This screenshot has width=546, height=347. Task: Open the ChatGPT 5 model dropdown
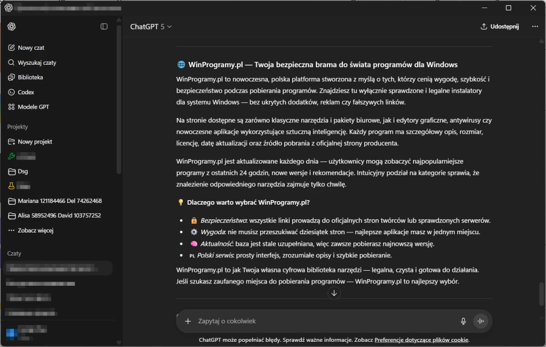(x=151, y=27)
